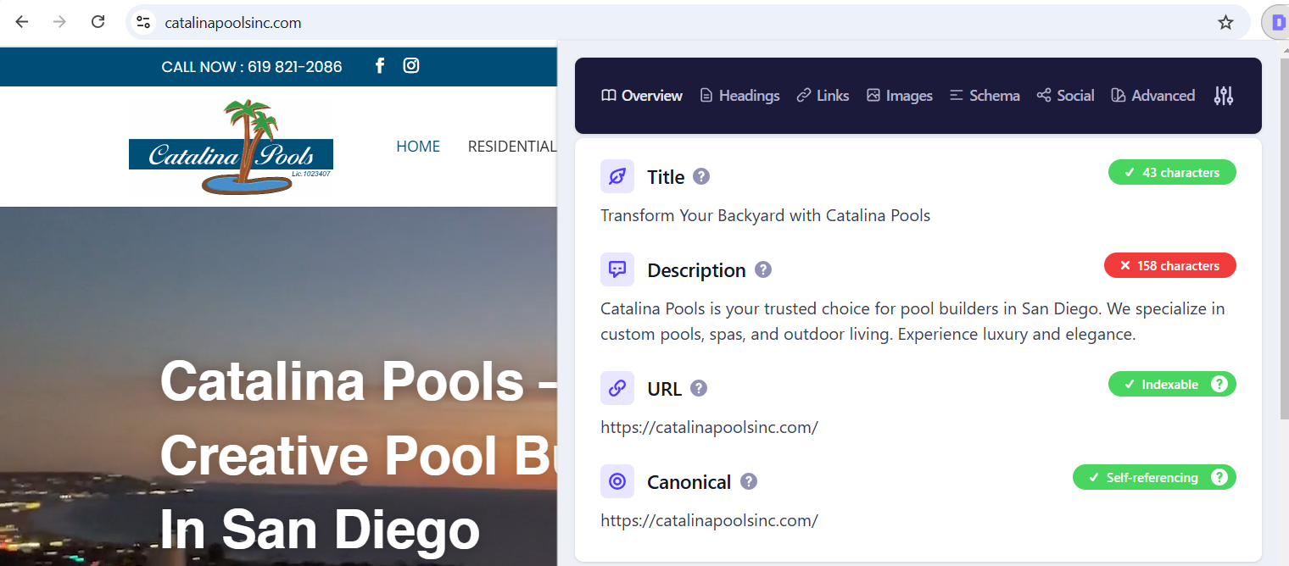1289x566 pixels.
Task: Reload the page with the refresh icon
Action: coord(98,22)
